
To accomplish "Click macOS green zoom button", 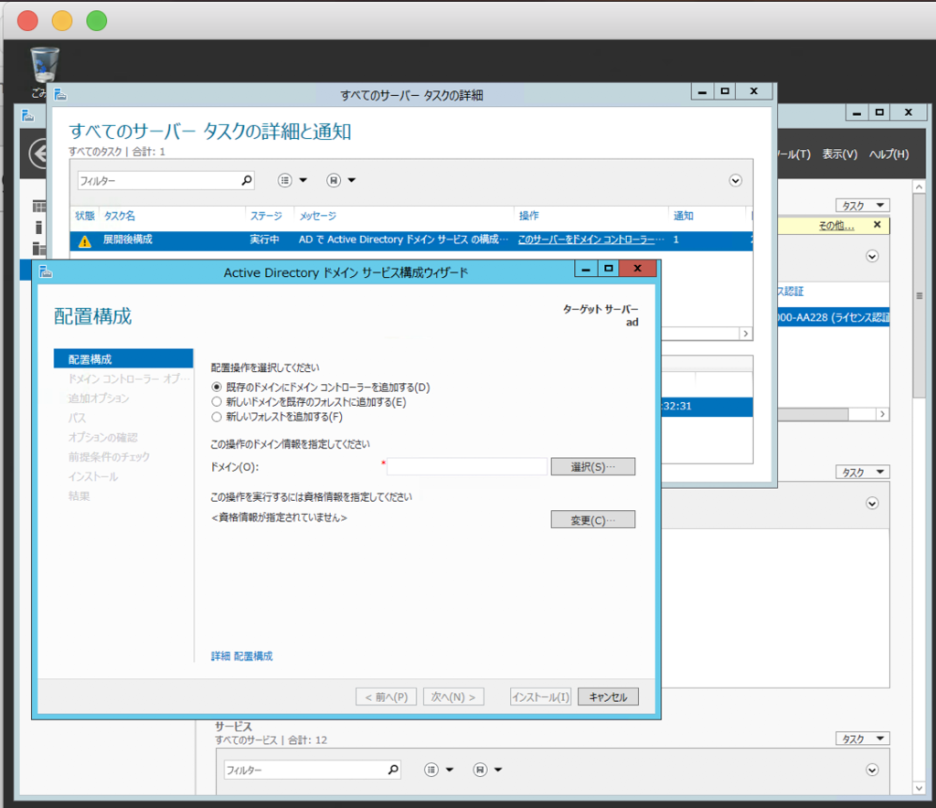I will tap(97, 21).
